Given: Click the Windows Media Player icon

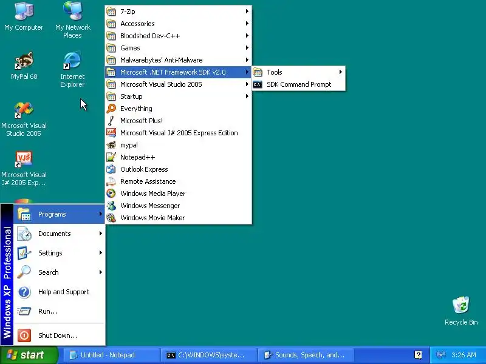Looking at the screenshot, I should pyautogui.click(x=111, y=194).
